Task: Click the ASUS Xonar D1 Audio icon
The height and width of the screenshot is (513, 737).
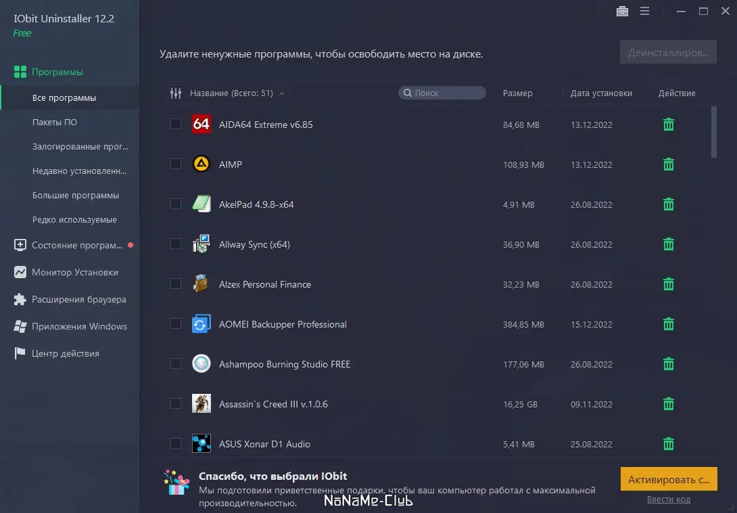Action: point(201,443)
